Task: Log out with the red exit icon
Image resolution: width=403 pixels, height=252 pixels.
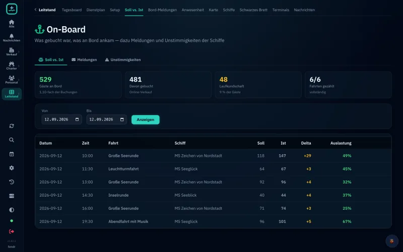Action: click(x=12, y=231)
